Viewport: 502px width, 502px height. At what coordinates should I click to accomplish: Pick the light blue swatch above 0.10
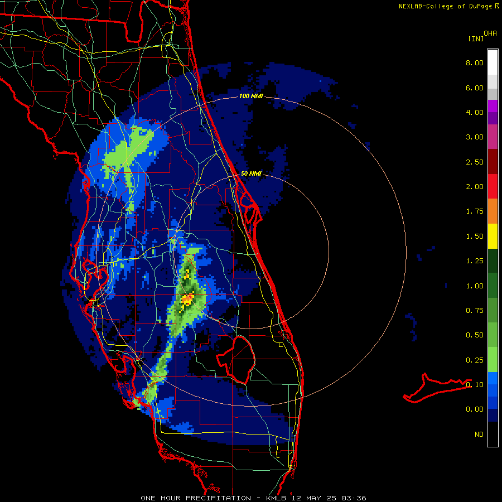click(x=493, y=378)
